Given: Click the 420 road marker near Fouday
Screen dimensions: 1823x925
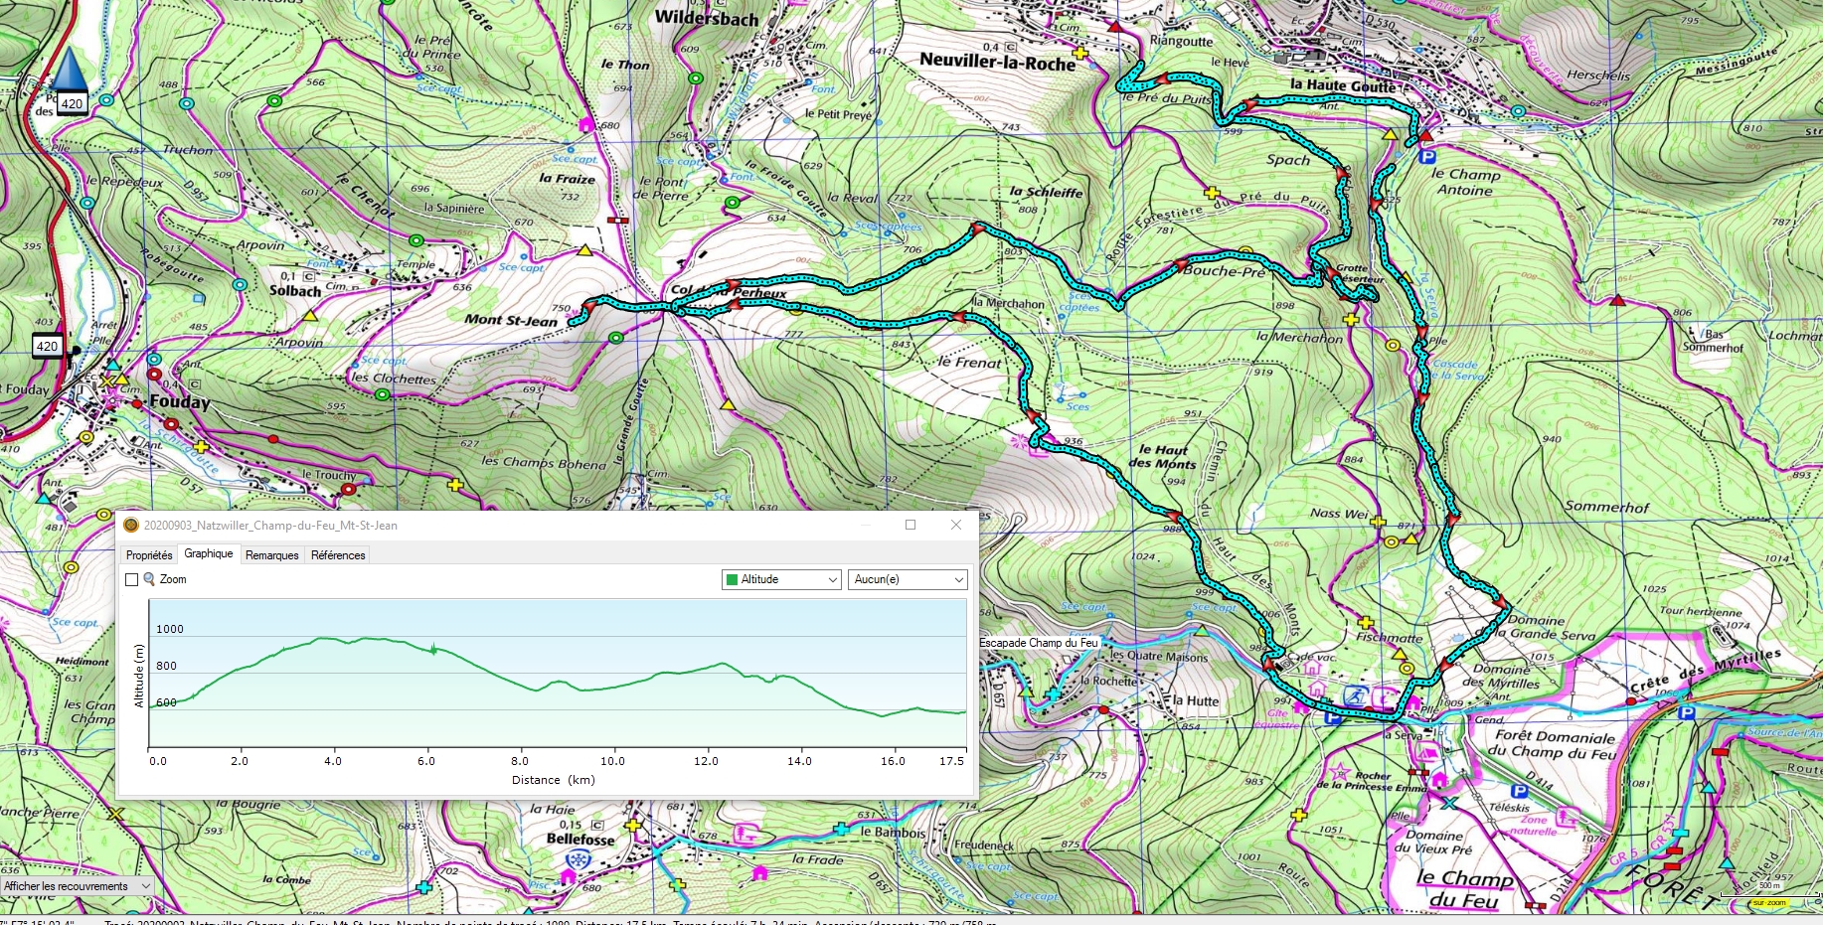Looking at the screenshot, I should click(x=47, y=347).
